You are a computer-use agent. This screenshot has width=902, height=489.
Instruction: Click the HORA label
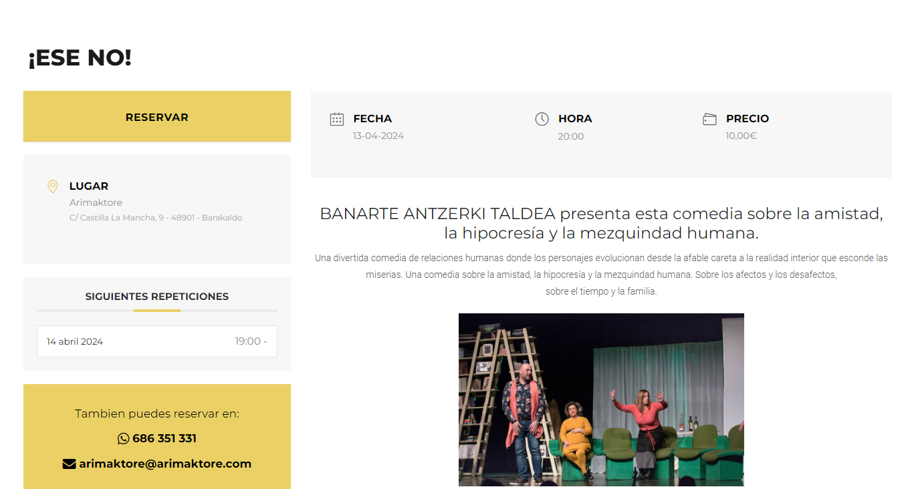coord(575,118)
